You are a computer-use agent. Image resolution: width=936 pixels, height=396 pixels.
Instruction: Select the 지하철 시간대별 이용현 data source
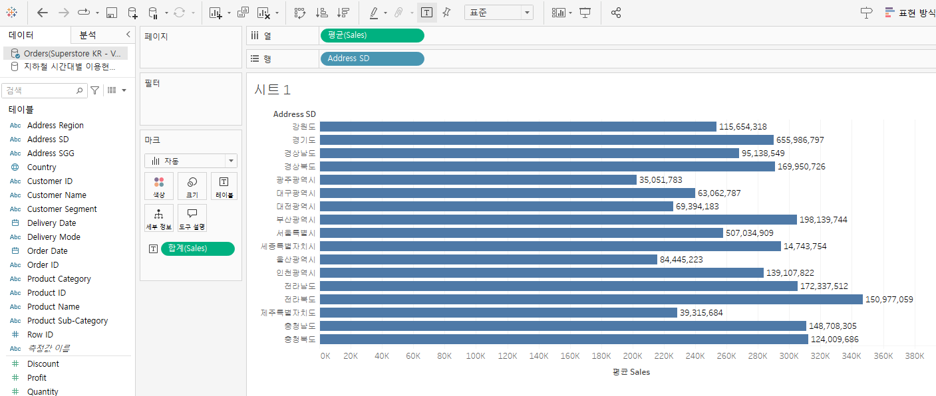(65, 66)
